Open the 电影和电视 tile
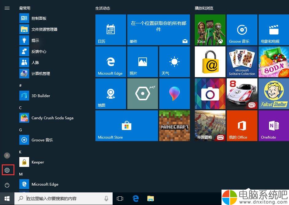 tap(274, 30)
